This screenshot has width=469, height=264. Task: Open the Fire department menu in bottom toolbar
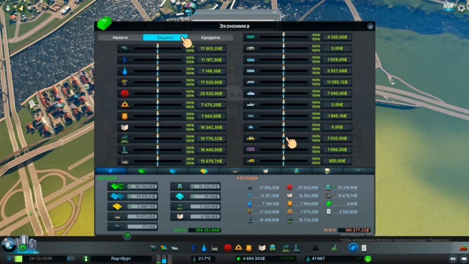238,248
